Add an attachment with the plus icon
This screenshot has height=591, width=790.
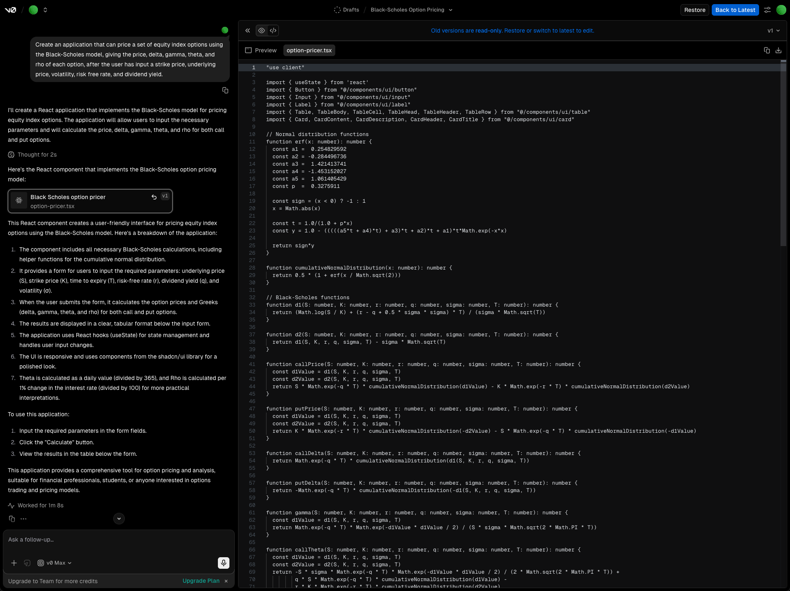[x=14, y=563]
